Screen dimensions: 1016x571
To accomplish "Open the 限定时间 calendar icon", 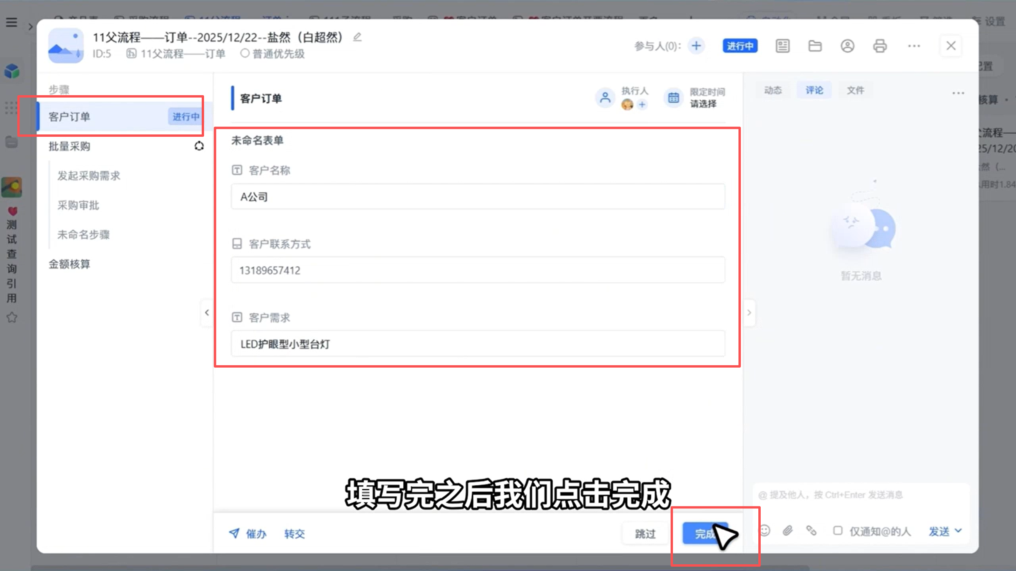I will pyautogui.click(x=673, y=98).
